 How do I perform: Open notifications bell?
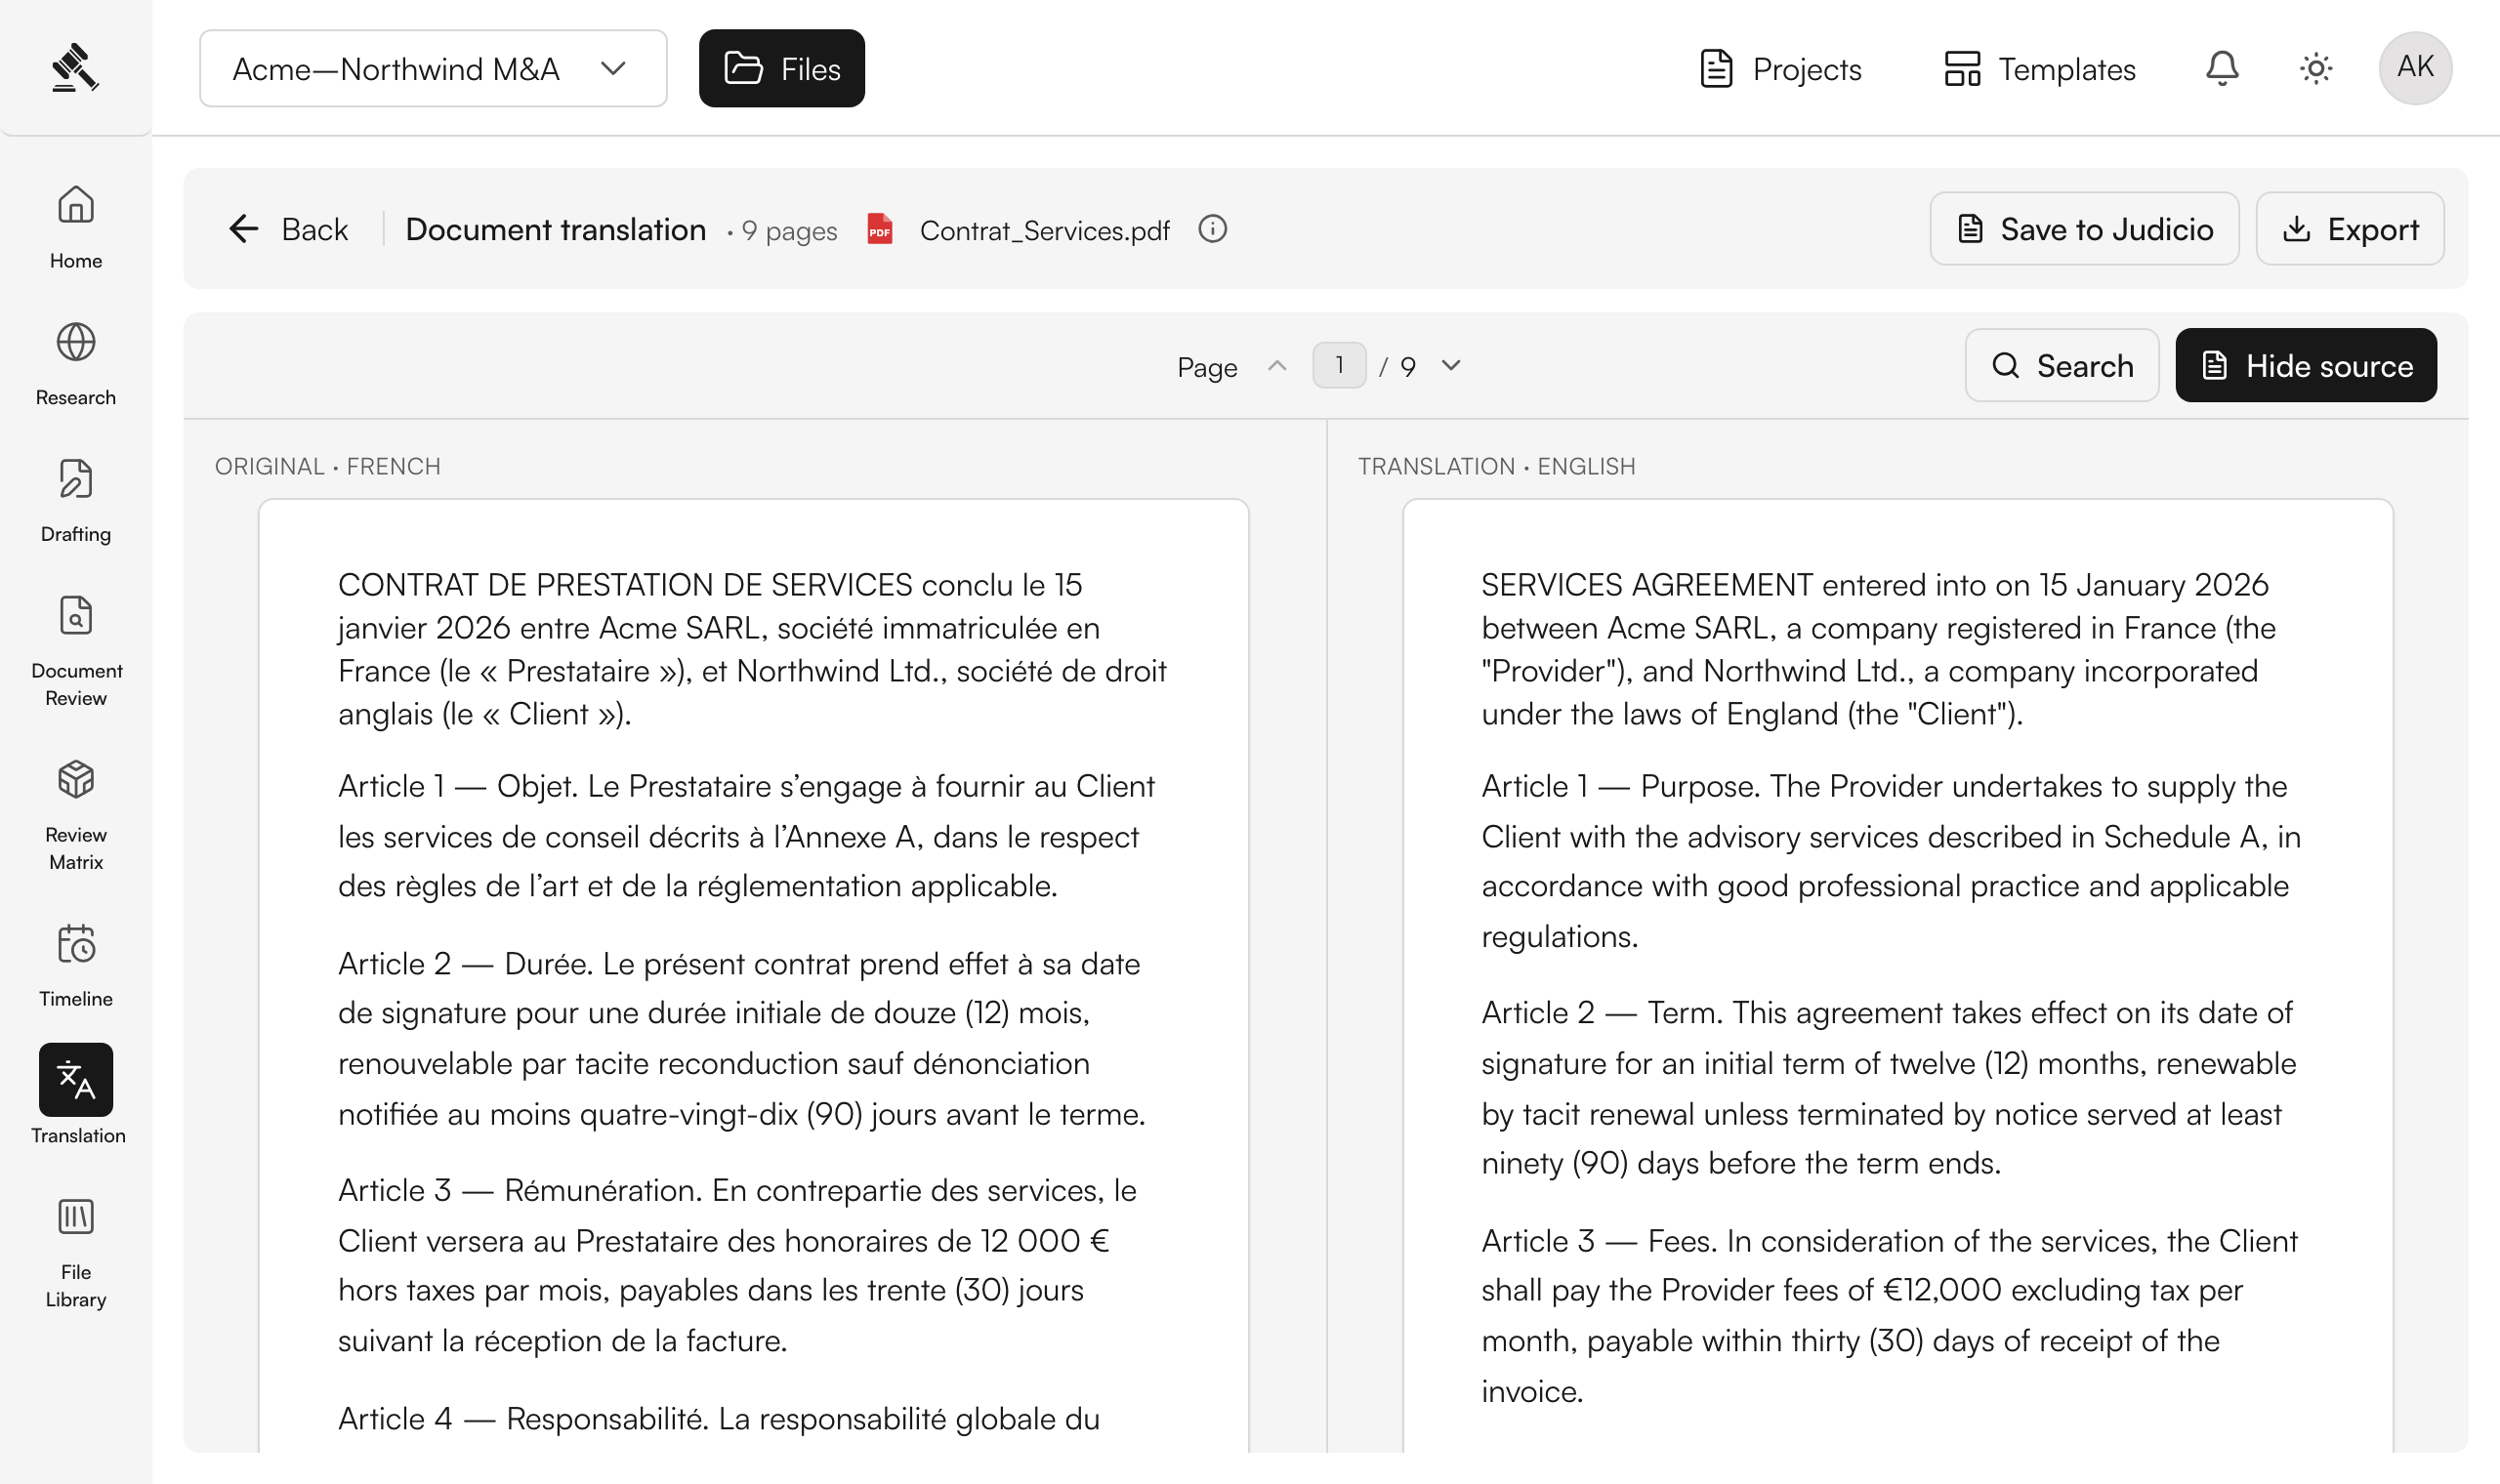(2222, 68)
